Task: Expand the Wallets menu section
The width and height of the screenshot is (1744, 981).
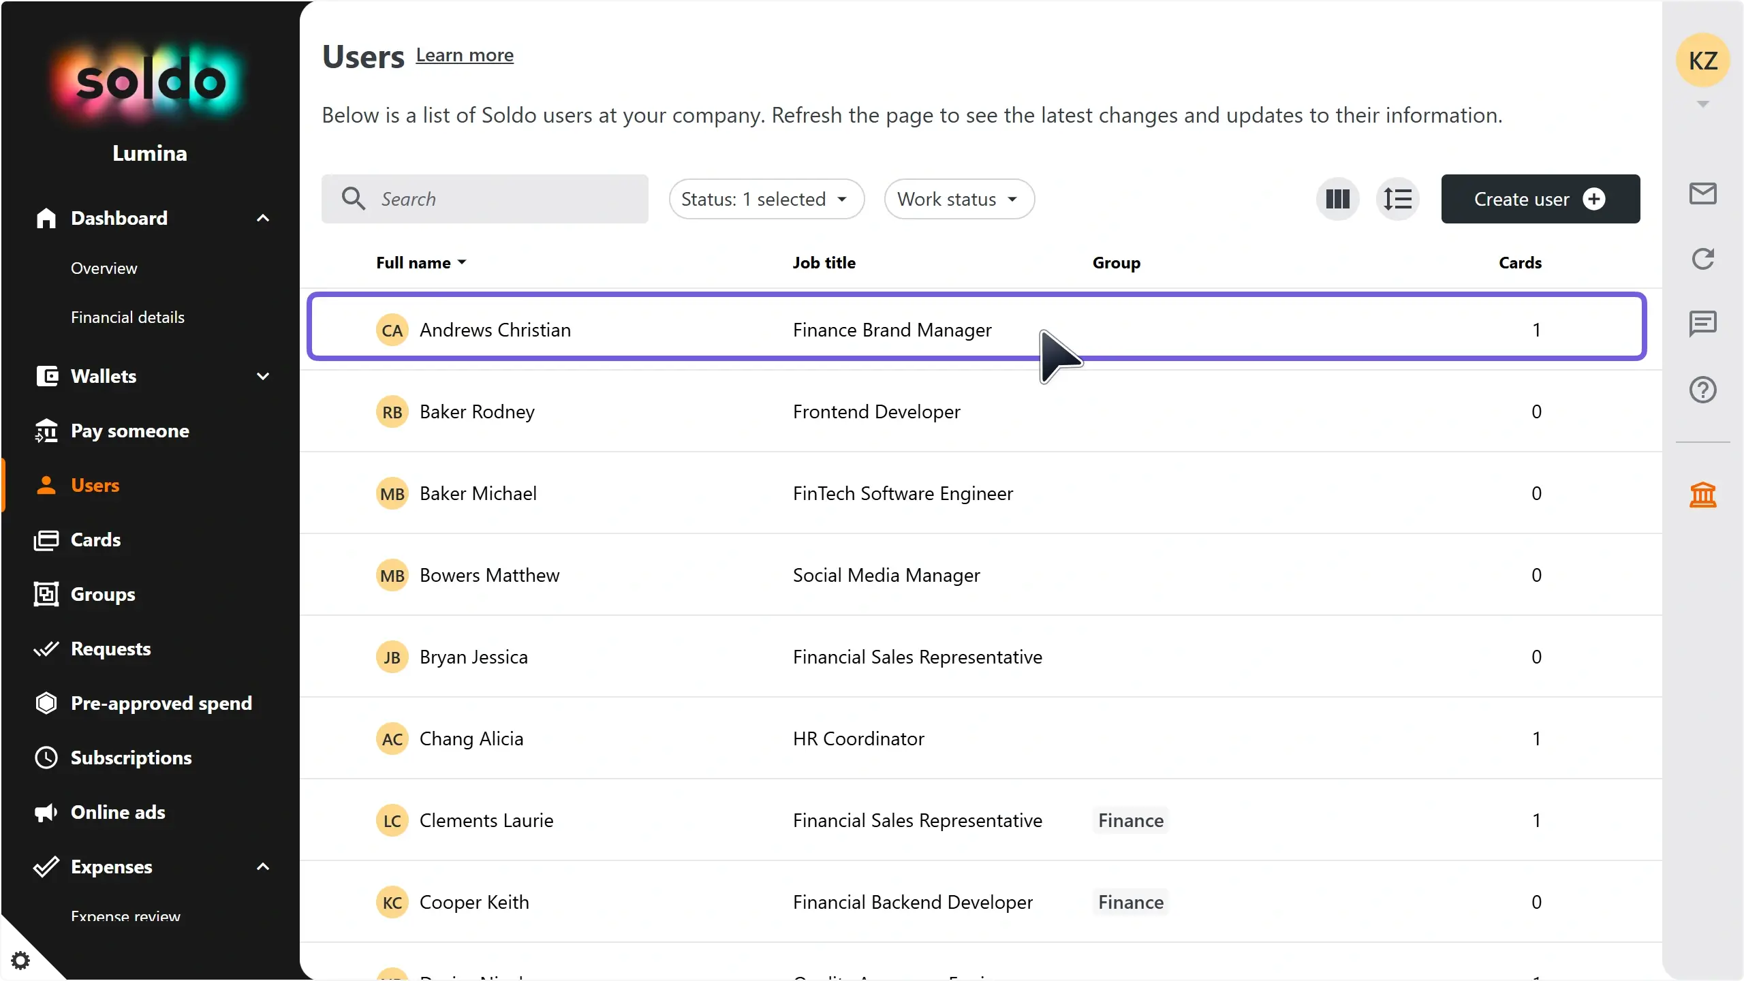Action: click(x=263, y=376)
